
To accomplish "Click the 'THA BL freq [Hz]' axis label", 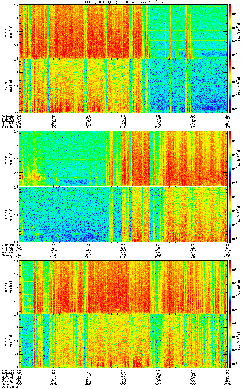I will 8,31.
